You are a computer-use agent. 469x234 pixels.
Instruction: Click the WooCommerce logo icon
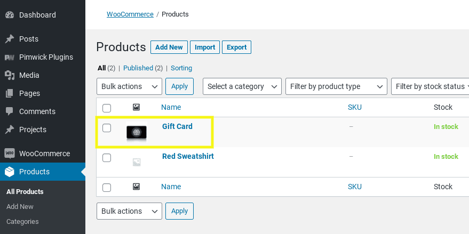(9, 154)
